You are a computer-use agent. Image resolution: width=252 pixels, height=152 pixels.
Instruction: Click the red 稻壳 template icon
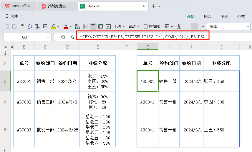44,6
